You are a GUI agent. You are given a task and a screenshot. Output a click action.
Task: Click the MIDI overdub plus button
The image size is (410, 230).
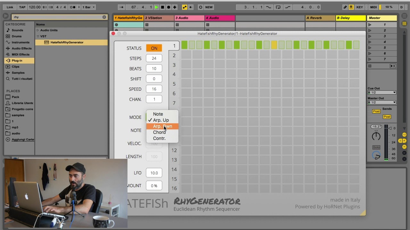tap(175, 7)
